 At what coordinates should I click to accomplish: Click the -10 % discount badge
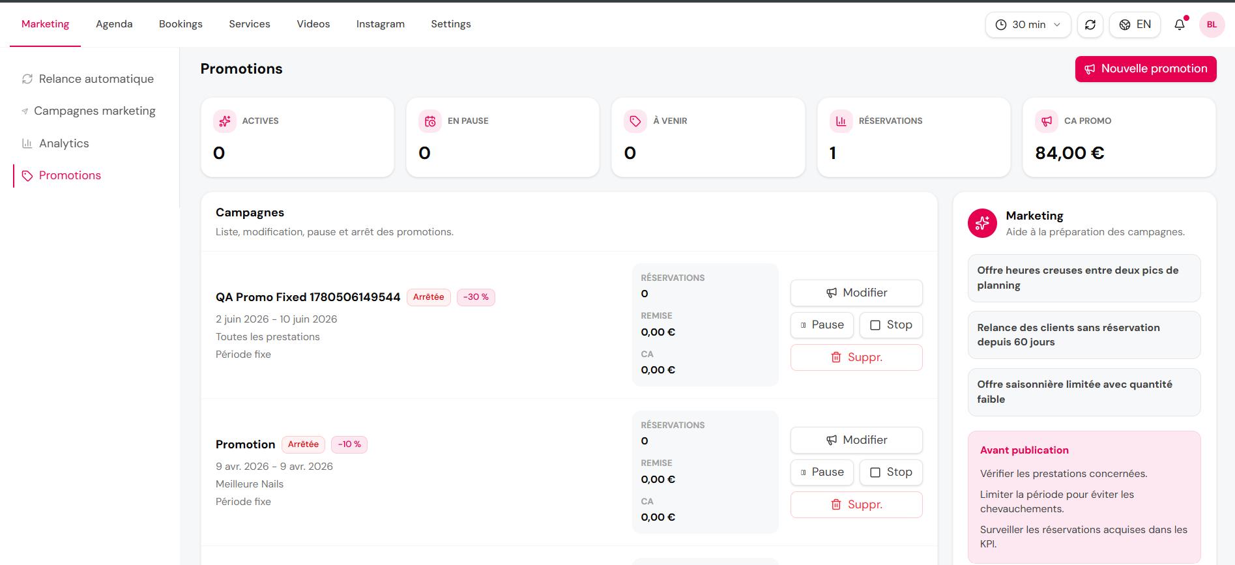349,444
